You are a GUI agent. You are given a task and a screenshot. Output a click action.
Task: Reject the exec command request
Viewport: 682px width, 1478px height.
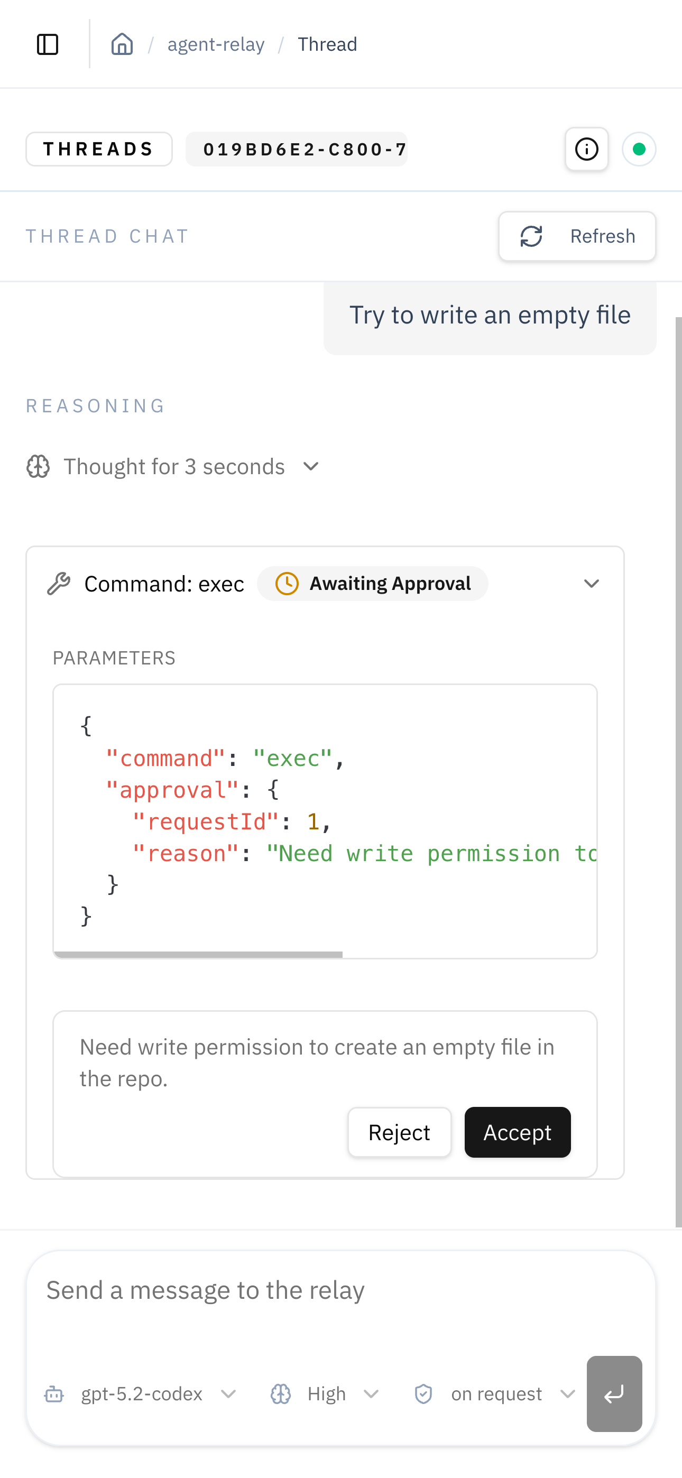400,1133
